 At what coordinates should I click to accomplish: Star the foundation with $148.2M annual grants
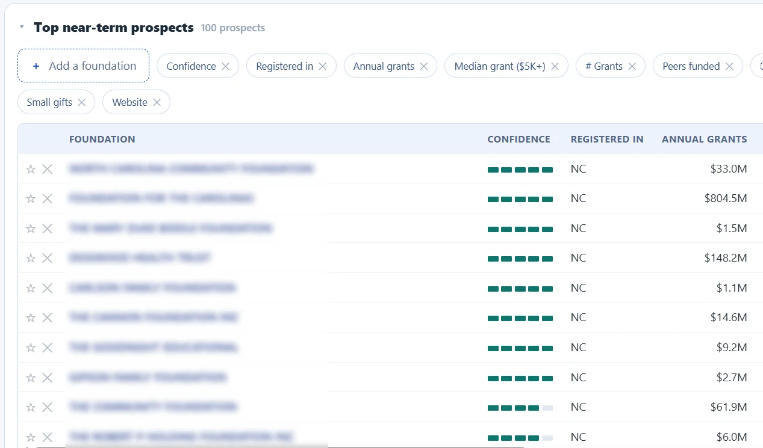click(31, 258)
